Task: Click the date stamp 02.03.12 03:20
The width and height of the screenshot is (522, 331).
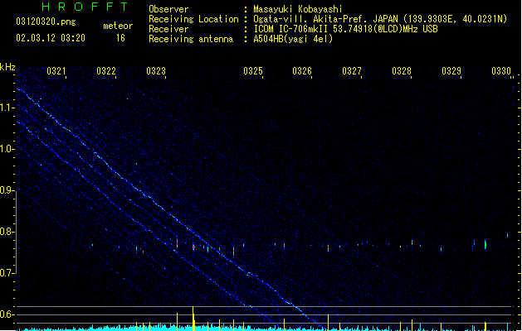Action: point(51,38)
